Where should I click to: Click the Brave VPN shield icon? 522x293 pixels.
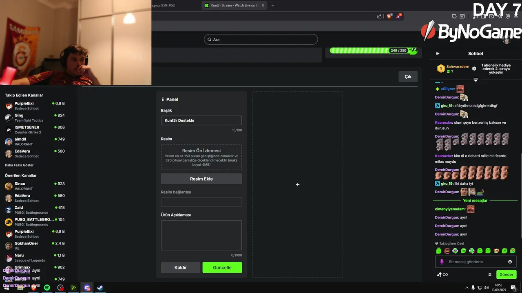(x=508, y=16)
